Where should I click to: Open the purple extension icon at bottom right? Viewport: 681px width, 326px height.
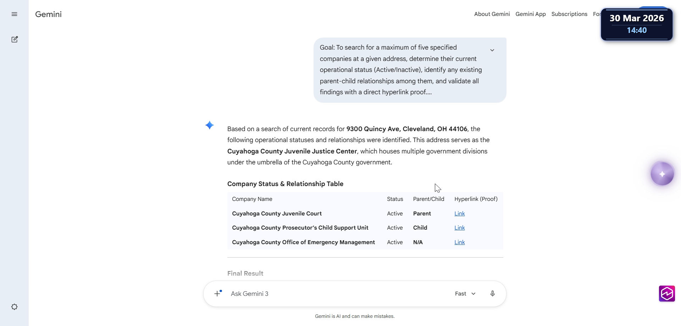[x=667, y=294]
